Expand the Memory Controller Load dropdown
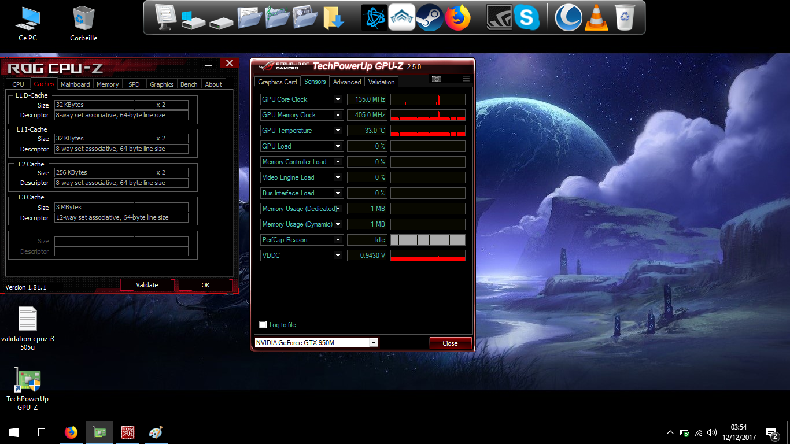790x444 pixels. coord(338,162)
